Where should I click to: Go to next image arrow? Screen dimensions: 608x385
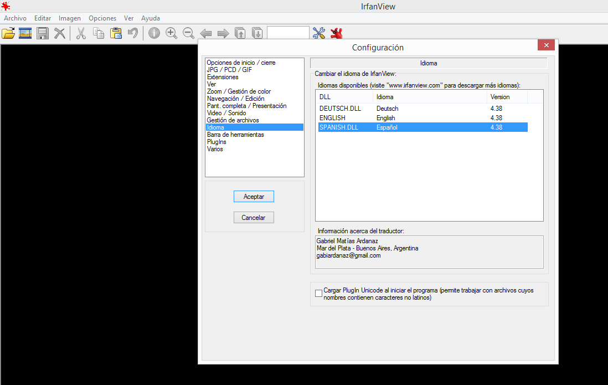223,33
